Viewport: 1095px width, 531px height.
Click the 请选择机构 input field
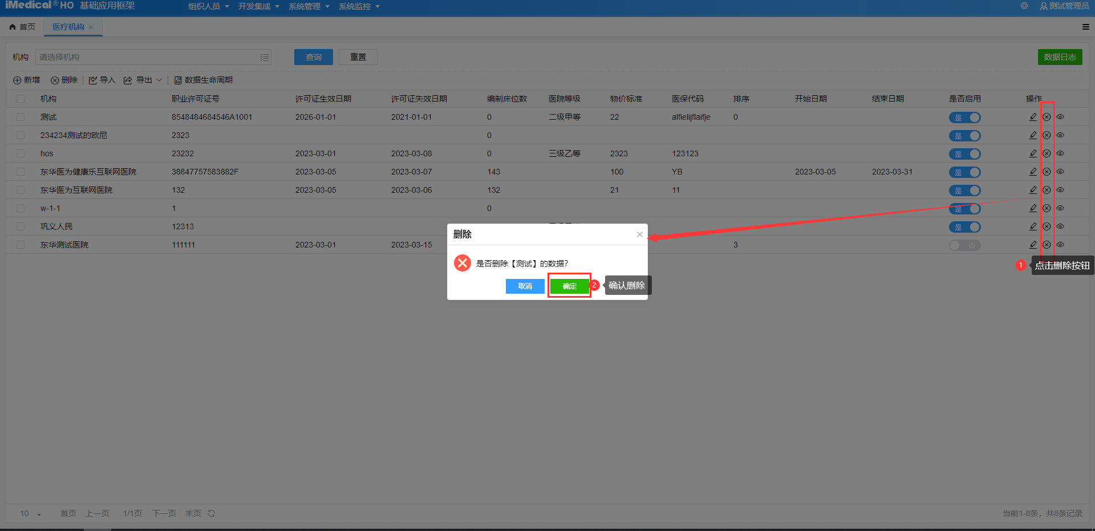[148, 57]
